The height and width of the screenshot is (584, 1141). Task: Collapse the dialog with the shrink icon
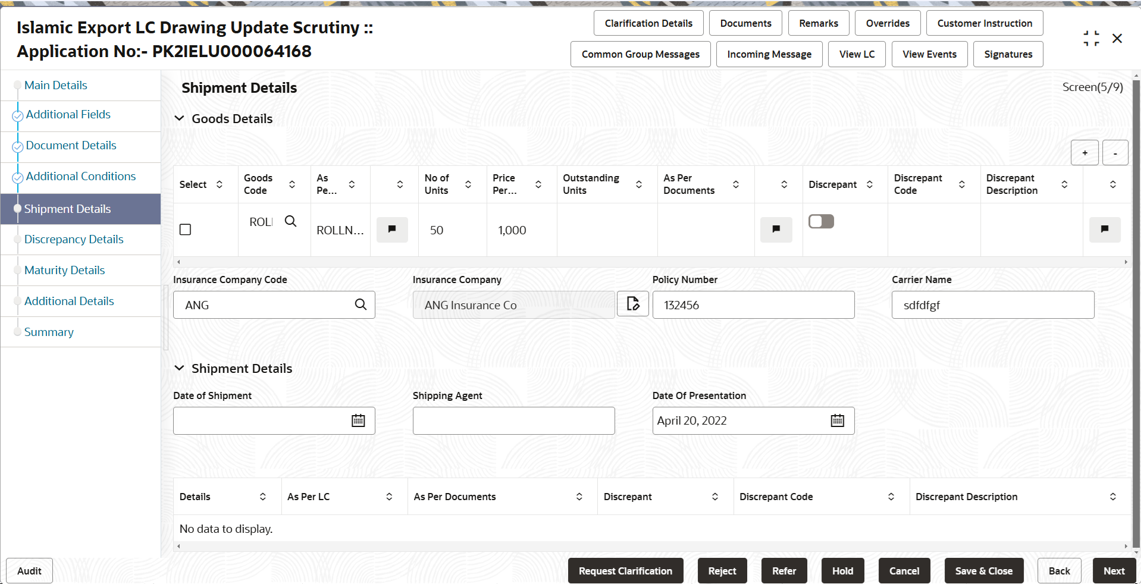(x=1091, y=39)
